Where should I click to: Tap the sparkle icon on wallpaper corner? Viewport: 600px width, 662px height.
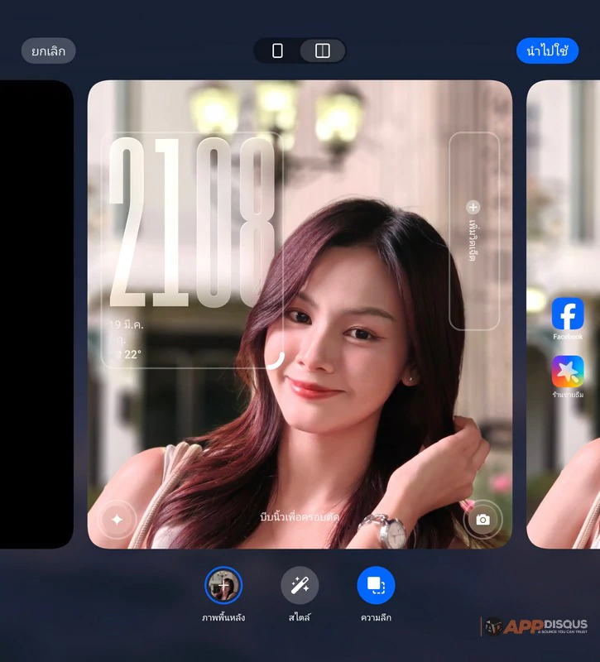coord(117,520)
